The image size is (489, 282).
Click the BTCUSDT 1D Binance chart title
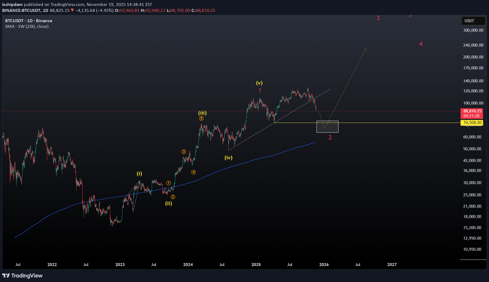[29, 21]
